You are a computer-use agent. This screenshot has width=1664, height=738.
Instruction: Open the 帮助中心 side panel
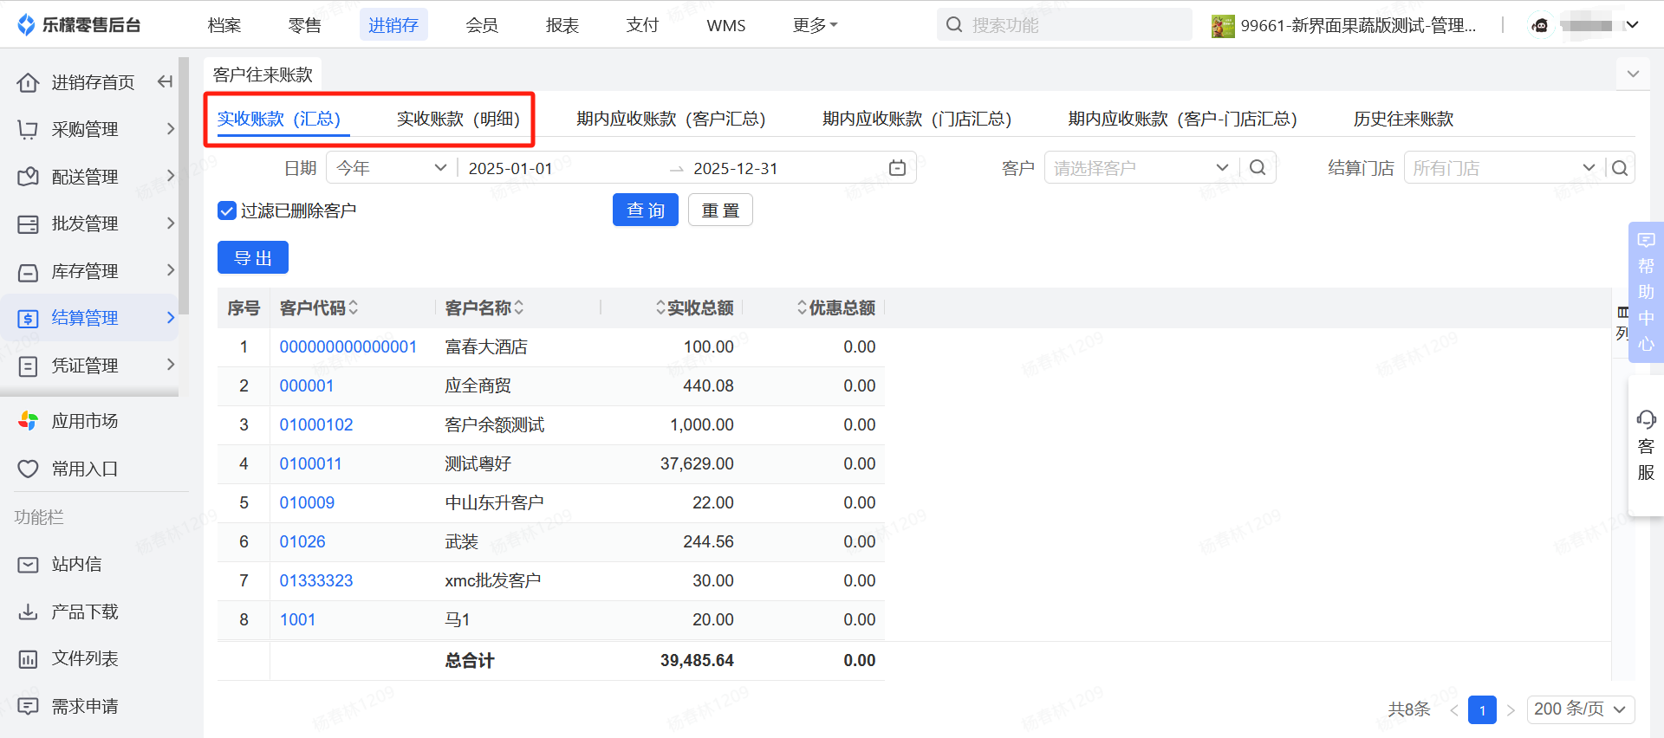click(1646, 292)
